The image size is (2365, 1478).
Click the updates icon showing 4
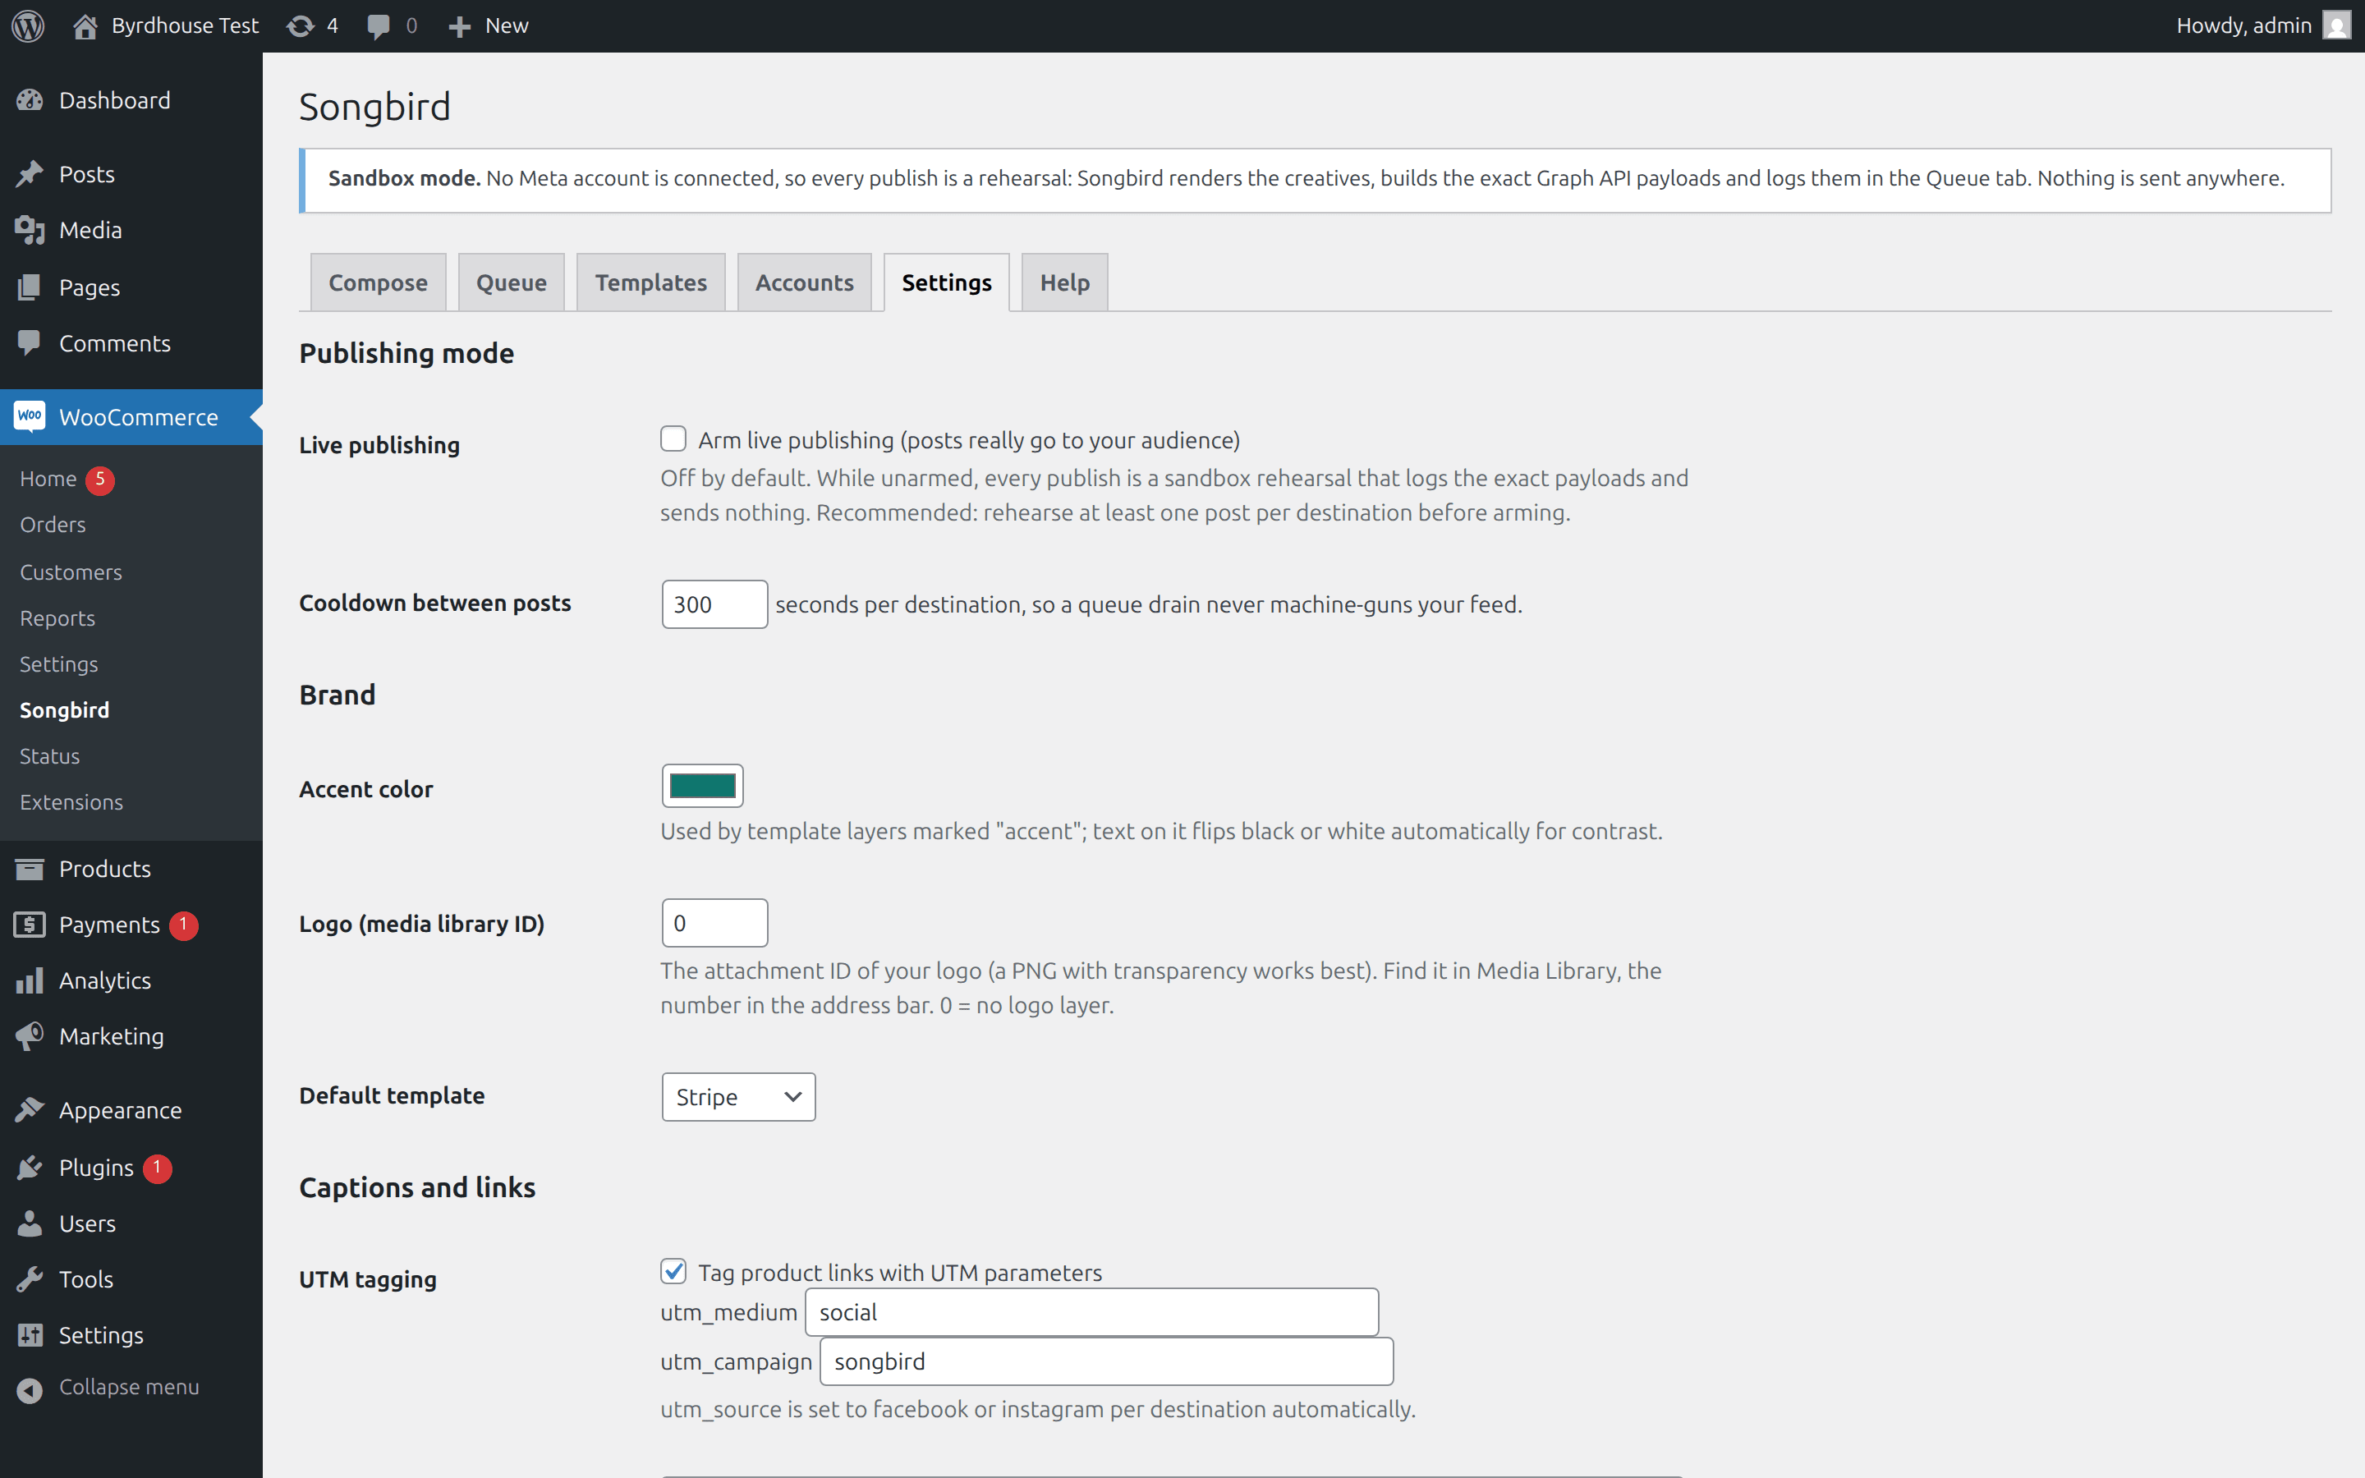tap(300, 25)
